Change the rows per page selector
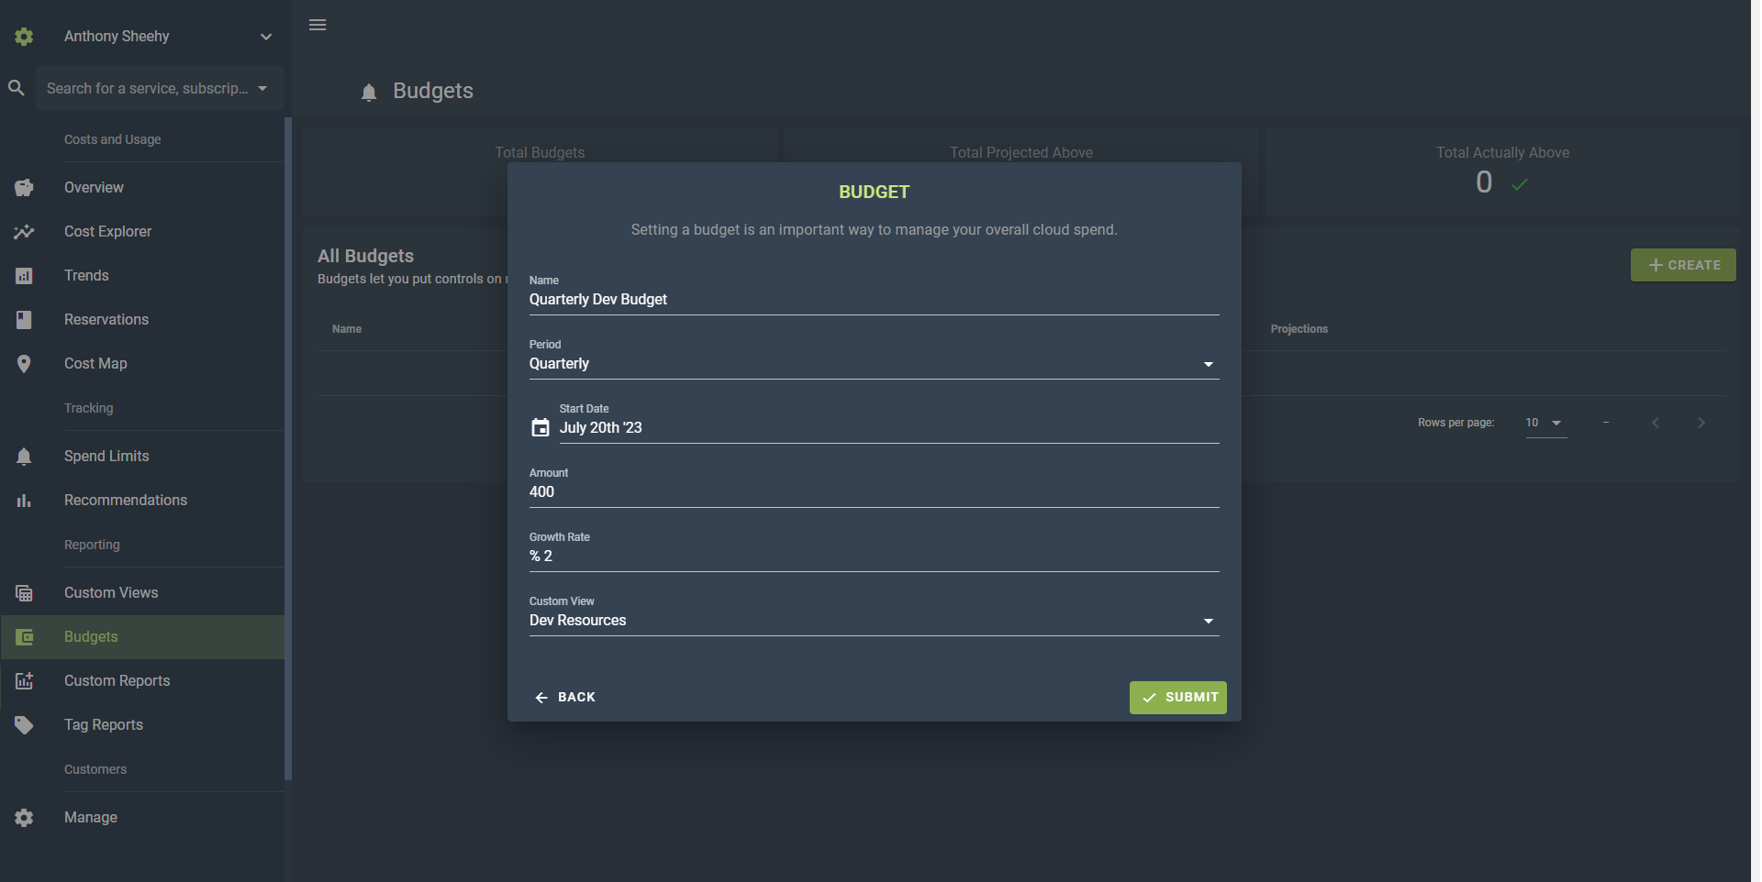Image resolution: width=1762 pixels, height=882 pixels. tap(1545, 423)
